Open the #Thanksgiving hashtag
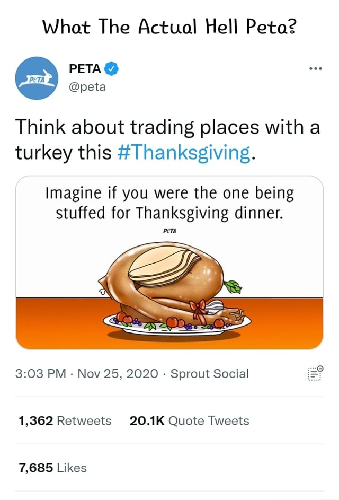This screenshot has width=339, height=500. (184, 152)
